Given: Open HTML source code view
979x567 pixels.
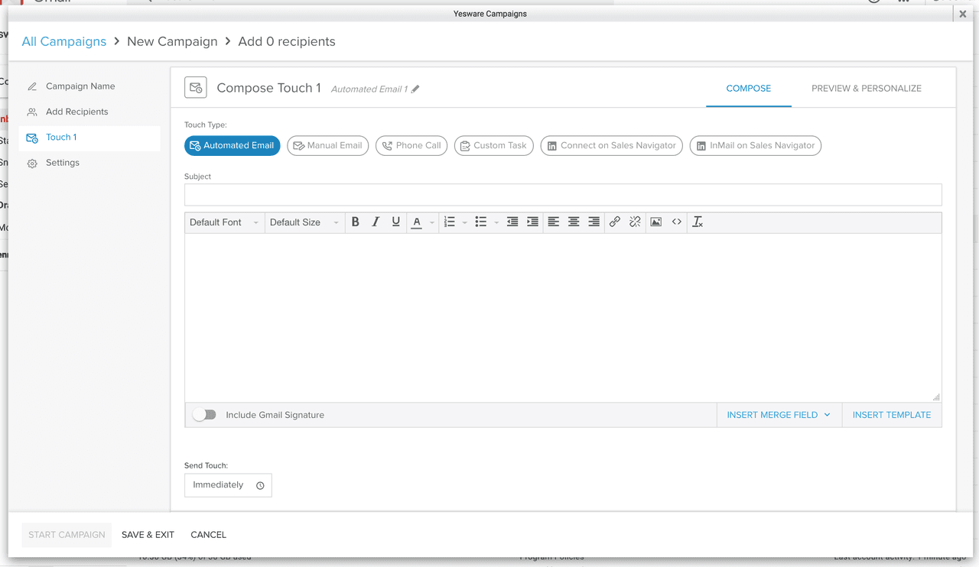Looking at the screenshot, I should [677, 222].
